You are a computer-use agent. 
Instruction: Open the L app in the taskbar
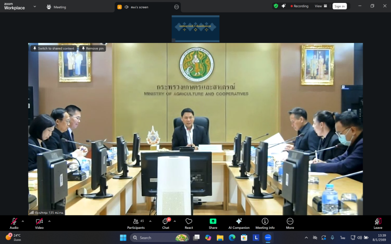coord(256,238)
